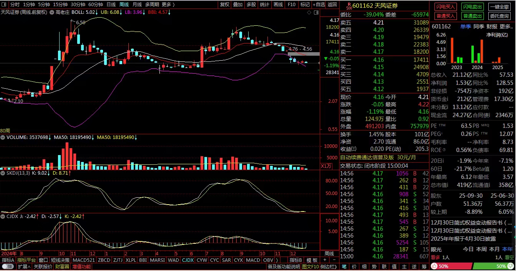Click 普通卖出 normal sell button
Image resolution: width=516 pixels, height=271 pixels.
(x=473, y=16)
